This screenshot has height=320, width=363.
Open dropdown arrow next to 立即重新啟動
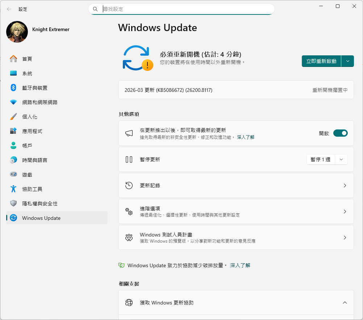(347, 61)
